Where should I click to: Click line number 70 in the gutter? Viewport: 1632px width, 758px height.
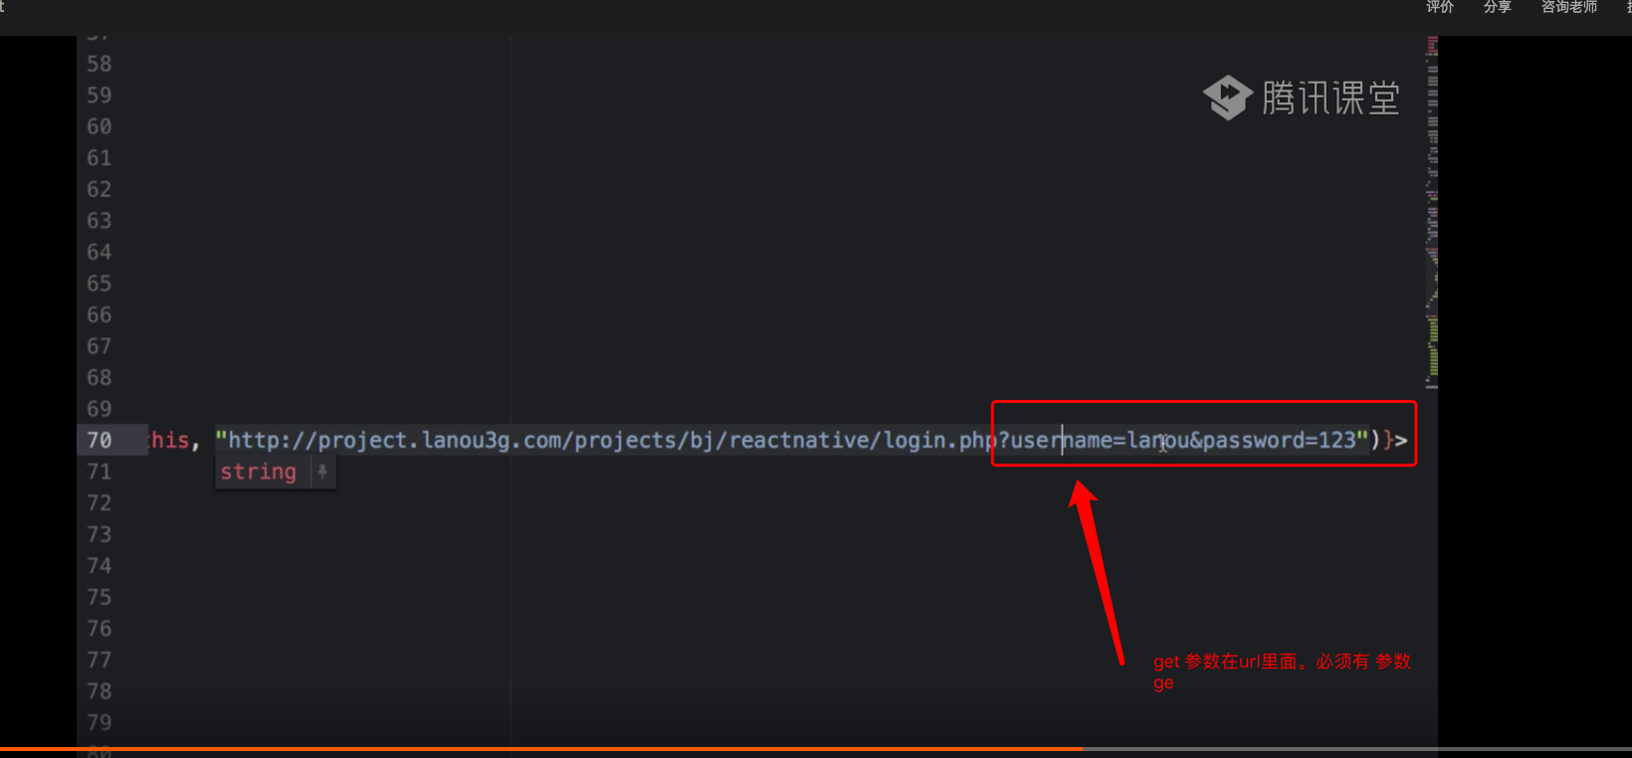tap(100, 440)
